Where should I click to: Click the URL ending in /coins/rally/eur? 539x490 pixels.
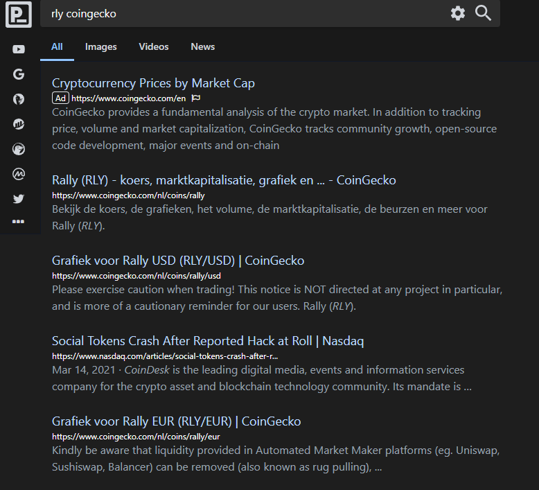(x=136, y=437)
